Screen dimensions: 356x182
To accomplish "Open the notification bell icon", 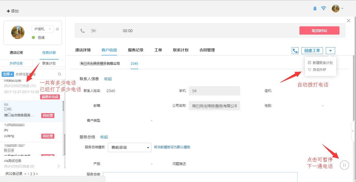I will (315, 9).
